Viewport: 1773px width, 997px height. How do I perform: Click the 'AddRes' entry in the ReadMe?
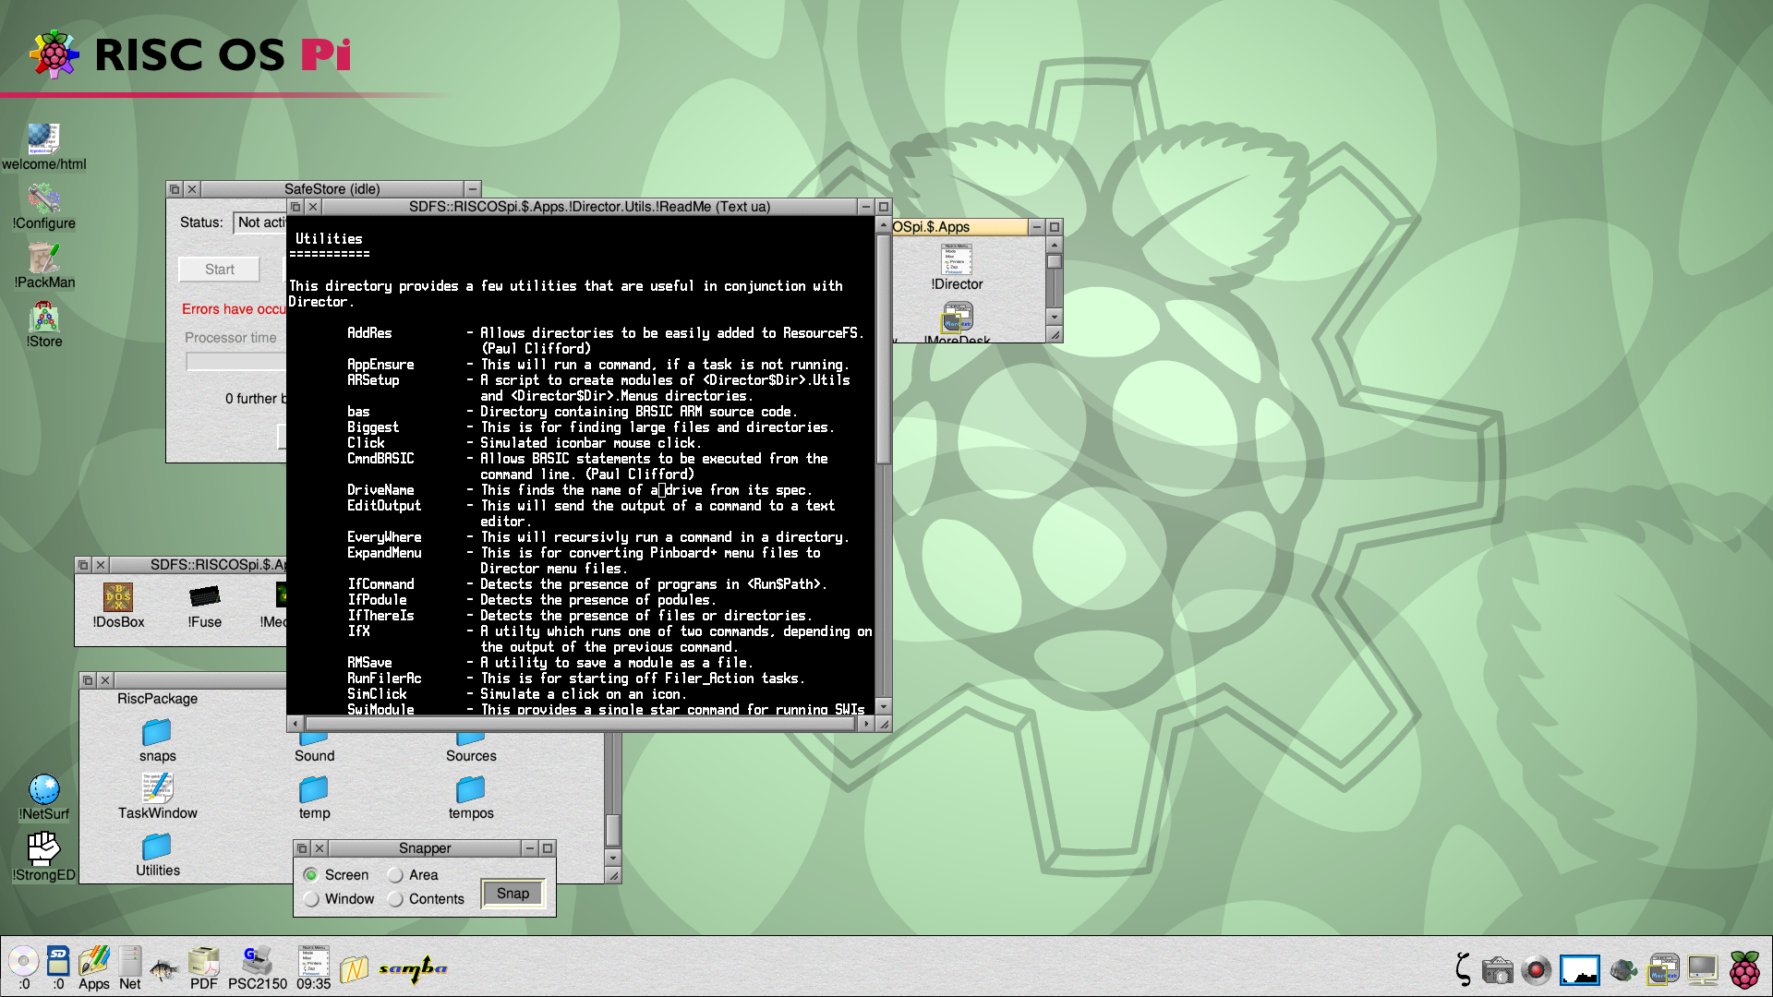click(x=369, y=333)
